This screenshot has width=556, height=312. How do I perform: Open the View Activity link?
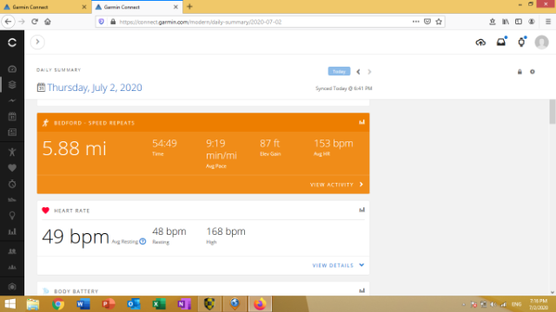(336, 185)
